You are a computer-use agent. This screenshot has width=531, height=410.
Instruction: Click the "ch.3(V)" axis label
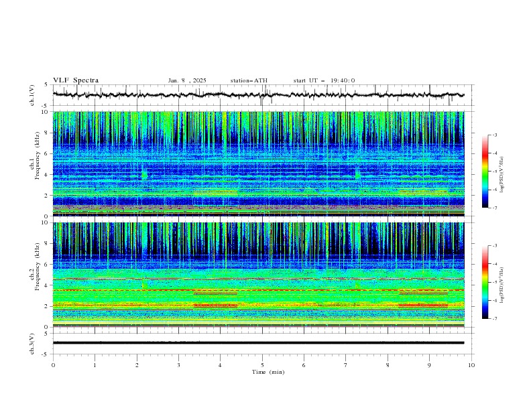pyautogui.click(x=32, y=344)
